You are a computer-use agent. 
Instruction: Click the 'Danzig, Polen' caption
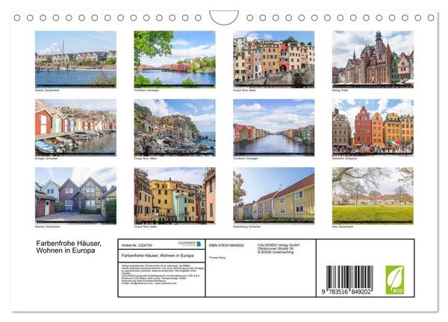pos(340,90)
